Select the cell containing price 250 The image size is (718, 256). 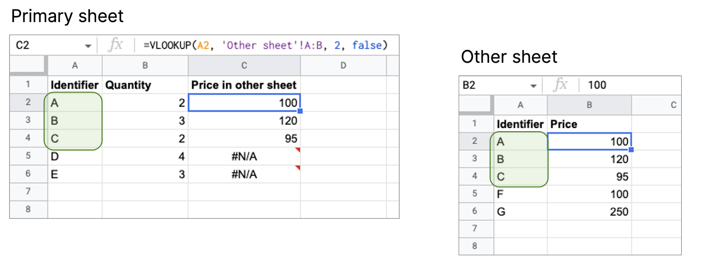[589, 212]
